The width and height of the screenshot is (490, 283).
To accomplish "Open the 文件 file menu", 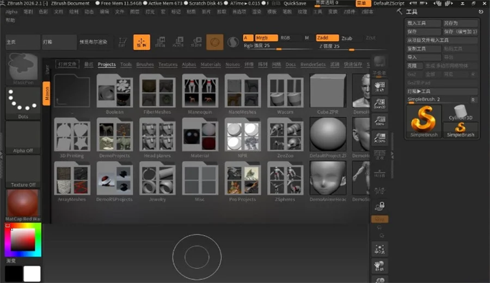I will 119,11.
